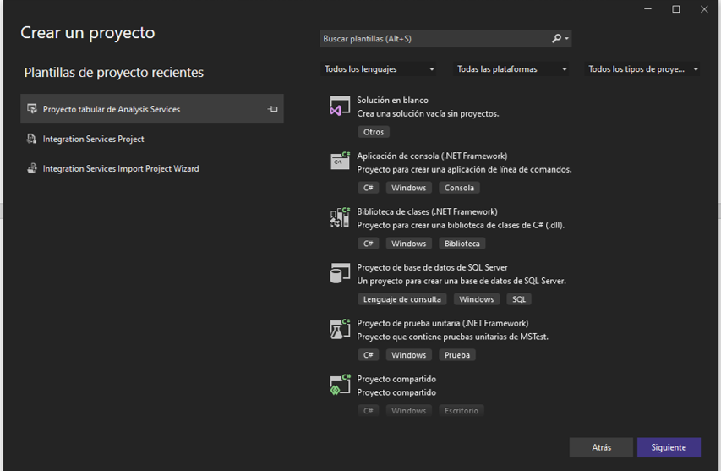The width and height of the screenshot is (721, 471).
Task: Minimize the Crear un proyecto window
Action: click(x=648, y=9)
